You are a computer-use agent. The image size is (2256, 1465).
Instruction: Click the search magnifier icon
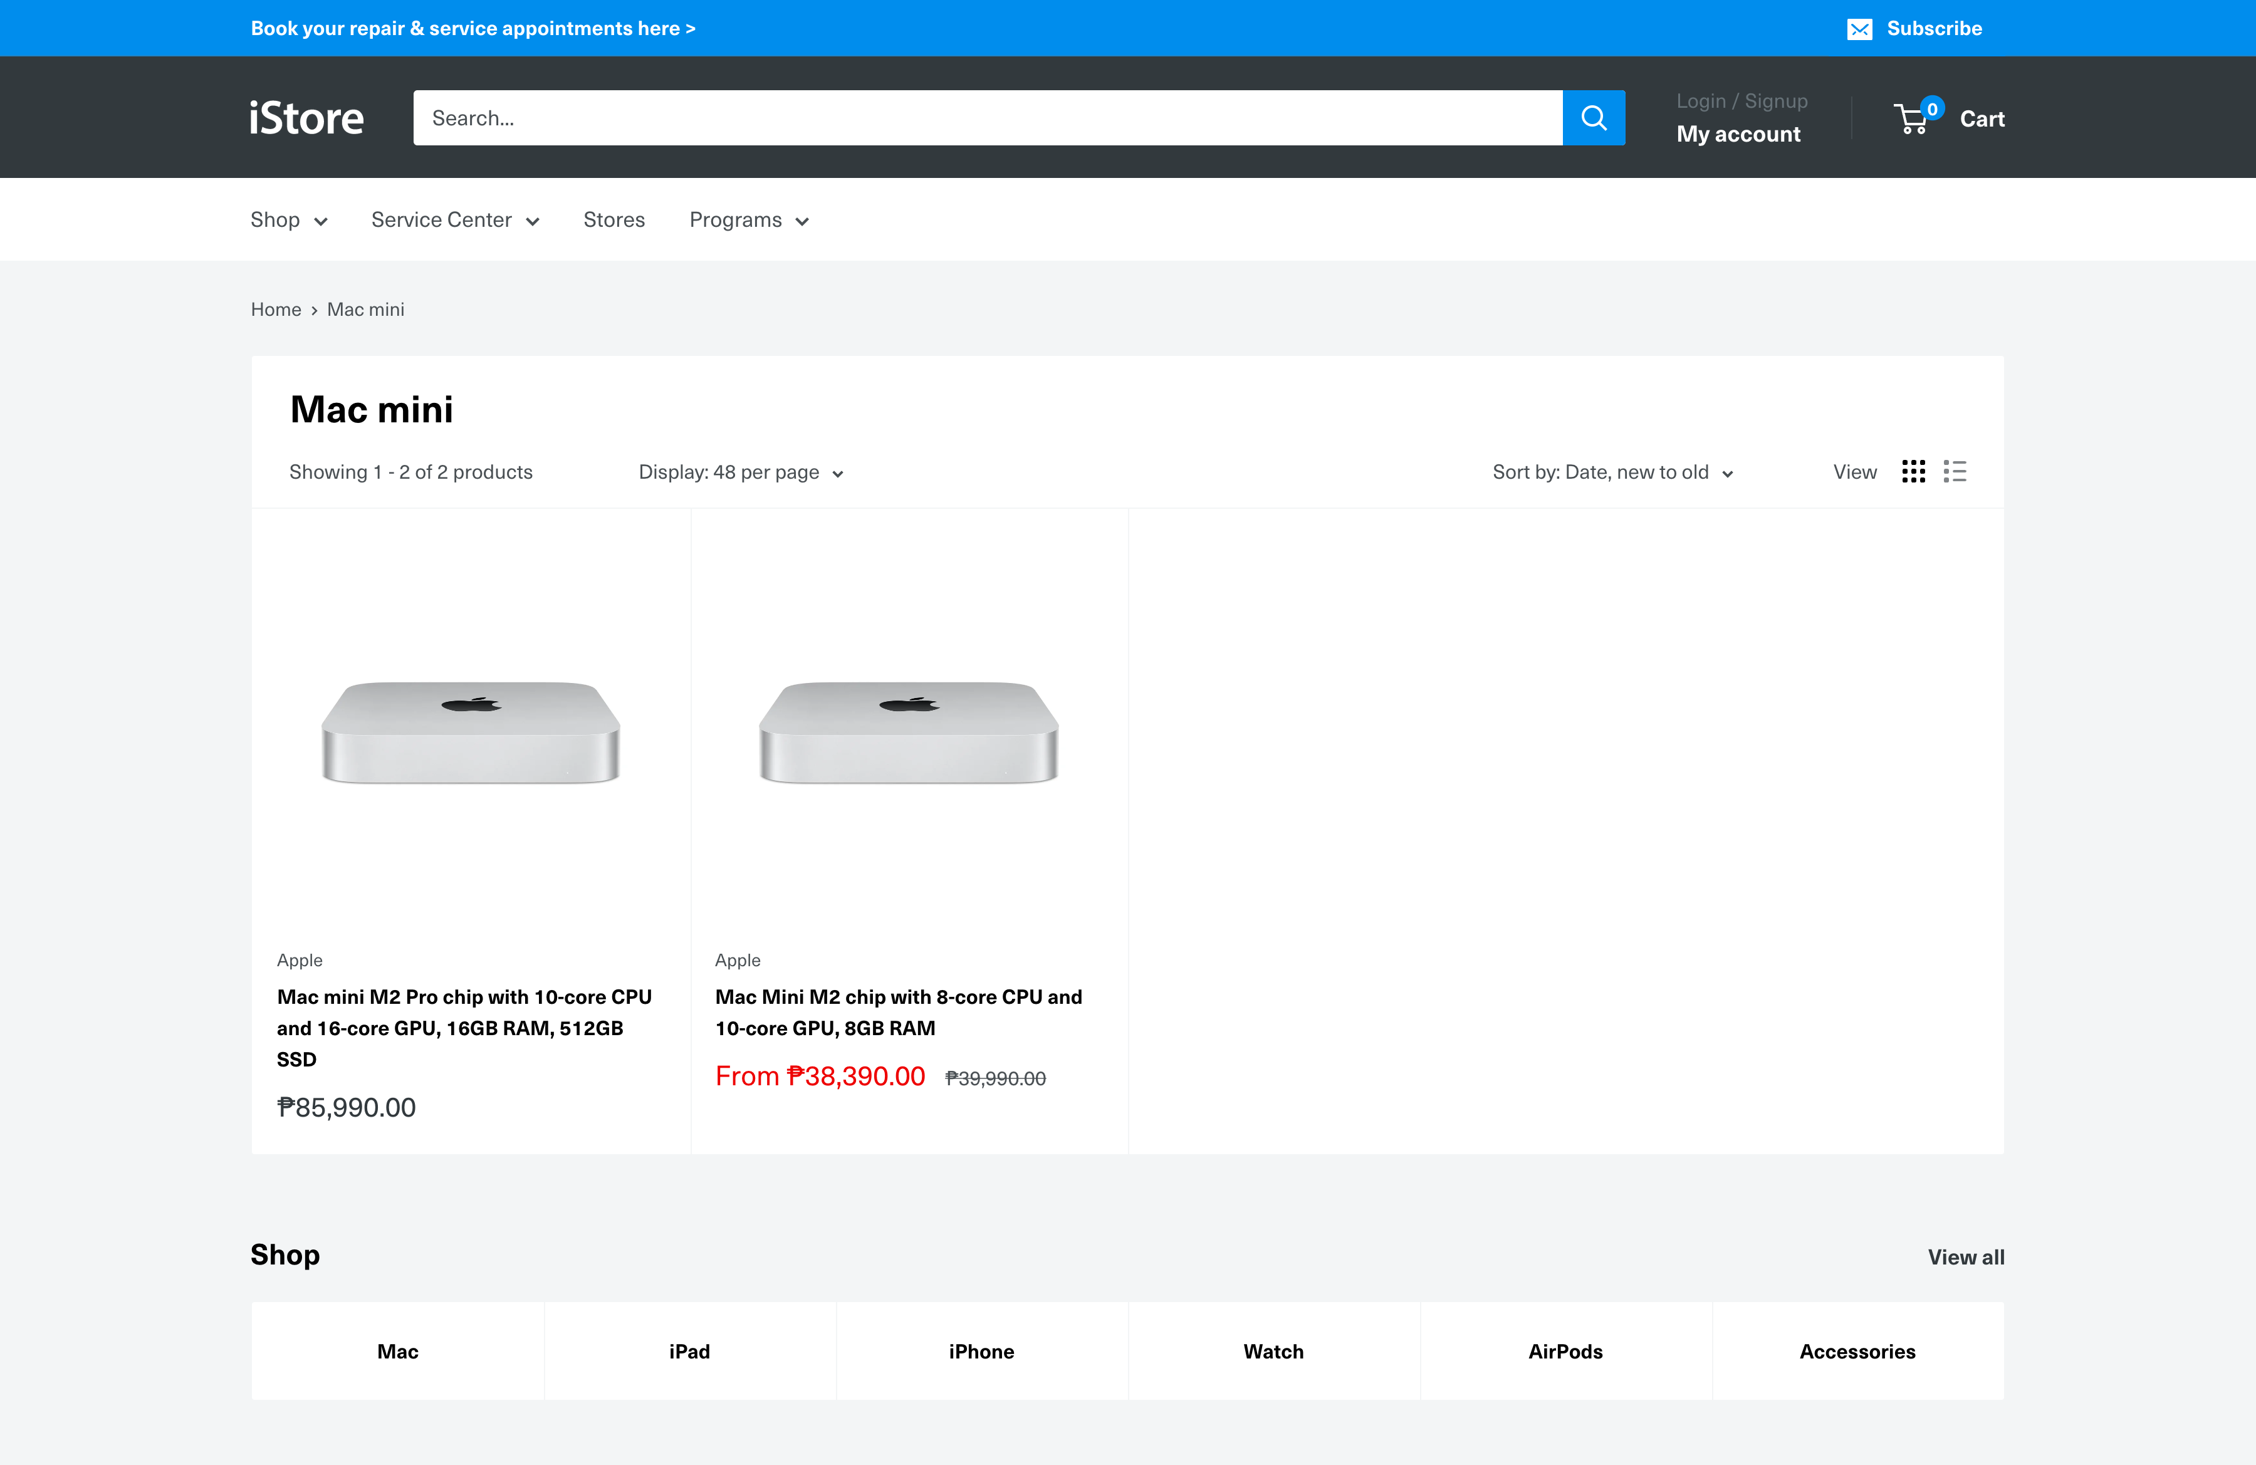point(1594,118)
